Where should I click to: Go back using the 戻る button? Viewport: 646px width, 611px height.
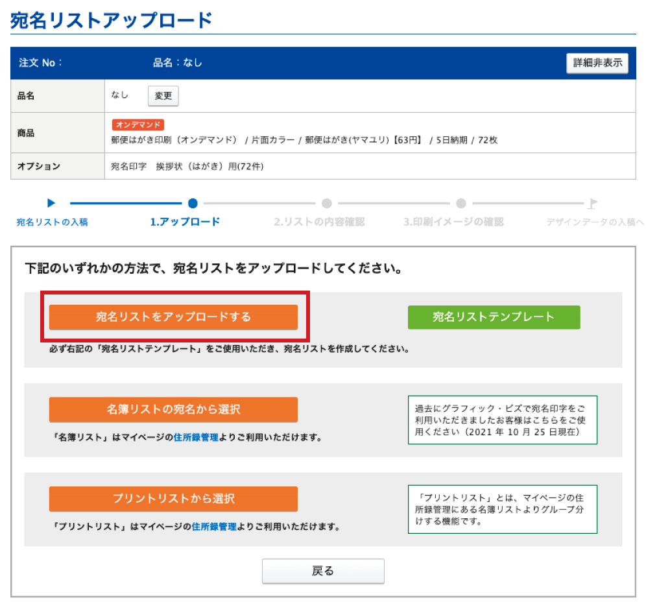click(x=323, y=571)
